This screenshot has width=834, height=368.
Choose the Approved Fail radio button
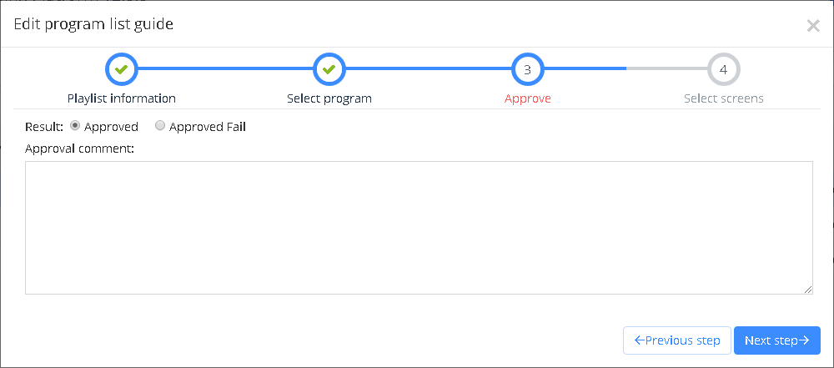click(159, 126)
